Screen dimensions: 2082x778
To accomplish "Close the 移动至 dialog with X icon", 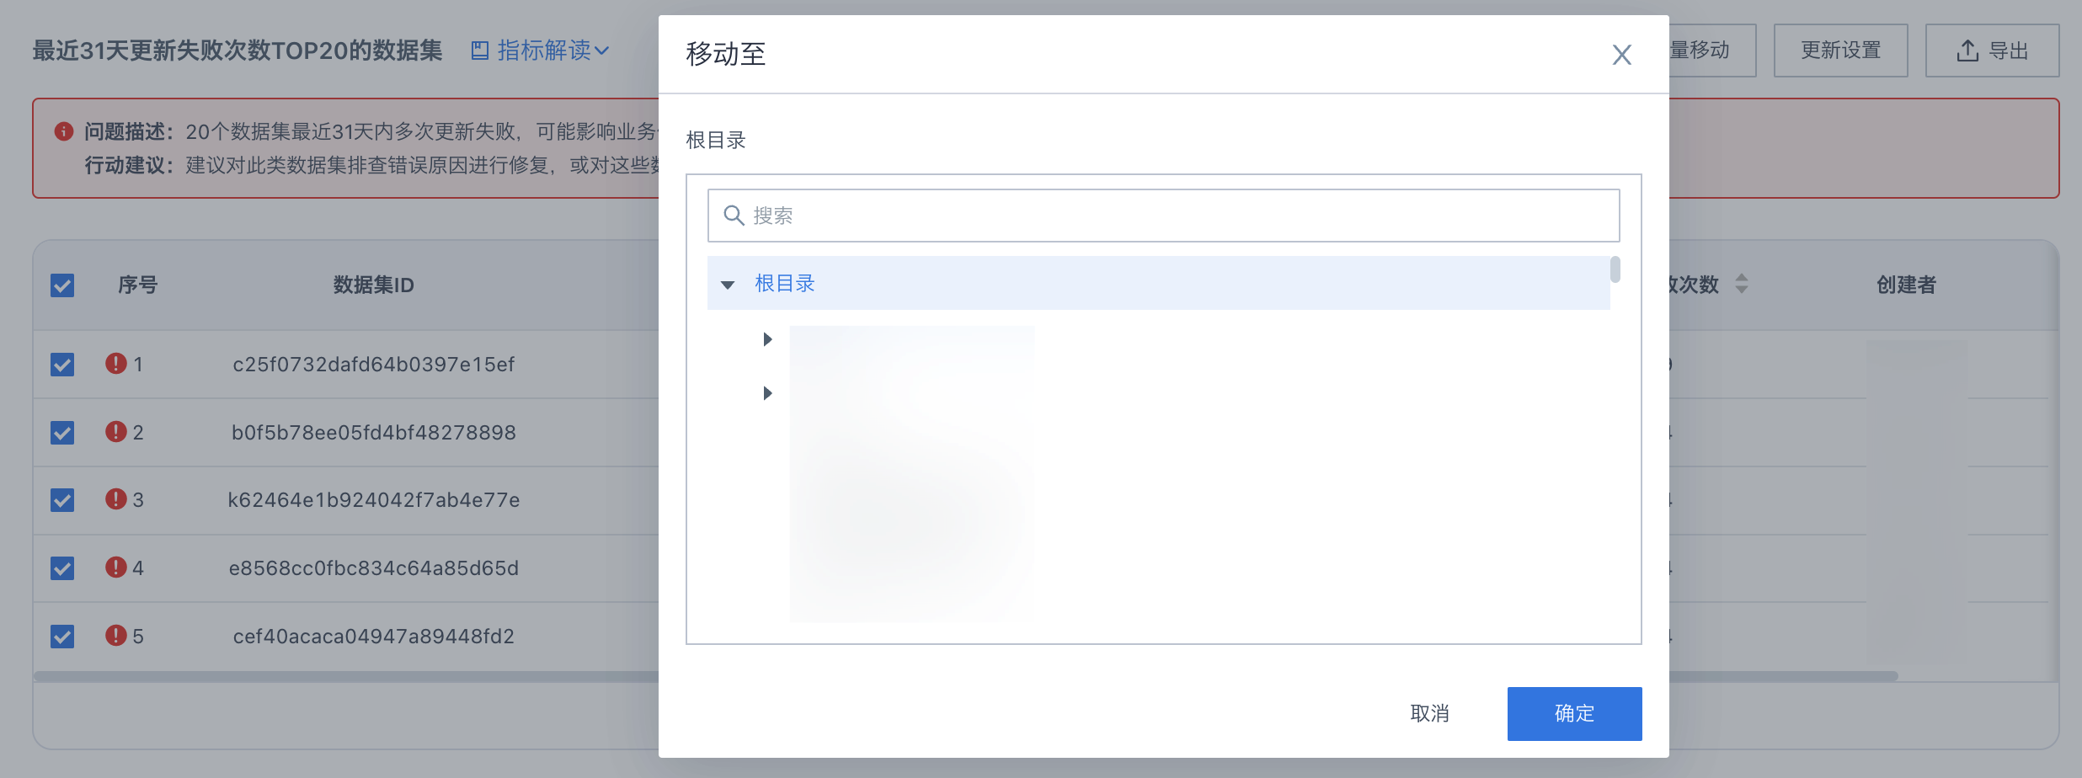I will (x=1621, y=55).
